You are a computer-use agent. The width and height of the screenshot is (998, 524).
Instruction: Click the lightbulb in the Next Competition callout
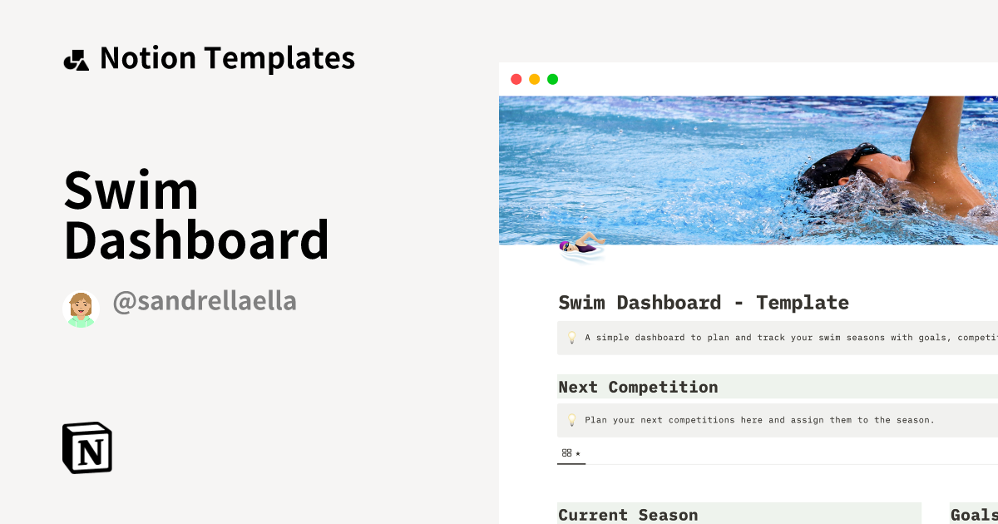pyautogui.click(x=570, y=420)
